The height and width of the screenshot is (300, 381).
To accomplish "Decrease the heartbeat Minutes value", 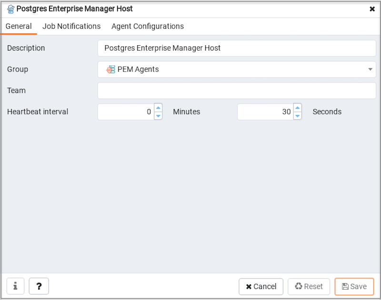I will (x=158, y=116).
